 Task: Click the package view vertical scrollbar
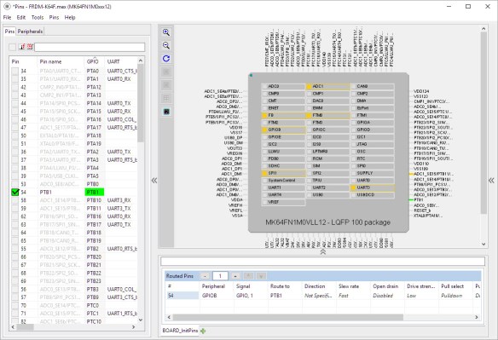click(x=484, y=122)
